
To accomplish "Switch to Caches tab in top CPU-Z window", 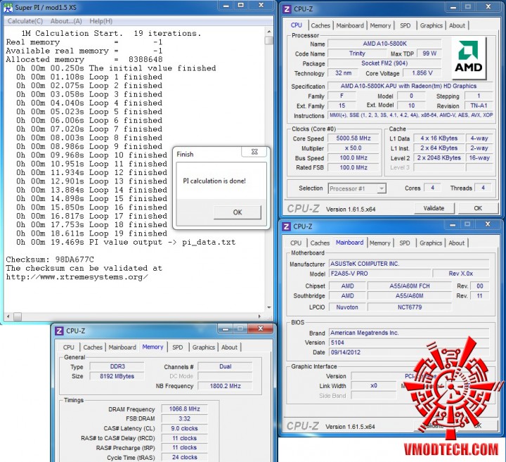I will click(320, 25).
